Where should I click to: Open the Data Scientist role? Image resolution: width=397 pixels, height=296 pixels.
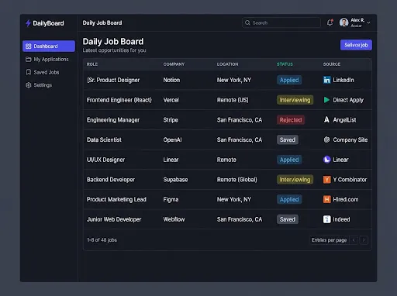tap(104, 139)
